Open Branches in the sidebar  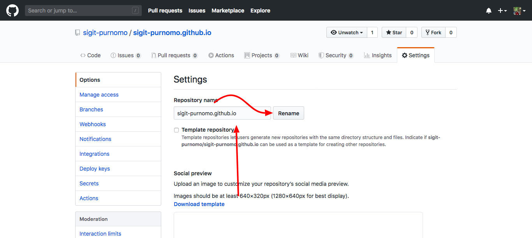point(118,109)
